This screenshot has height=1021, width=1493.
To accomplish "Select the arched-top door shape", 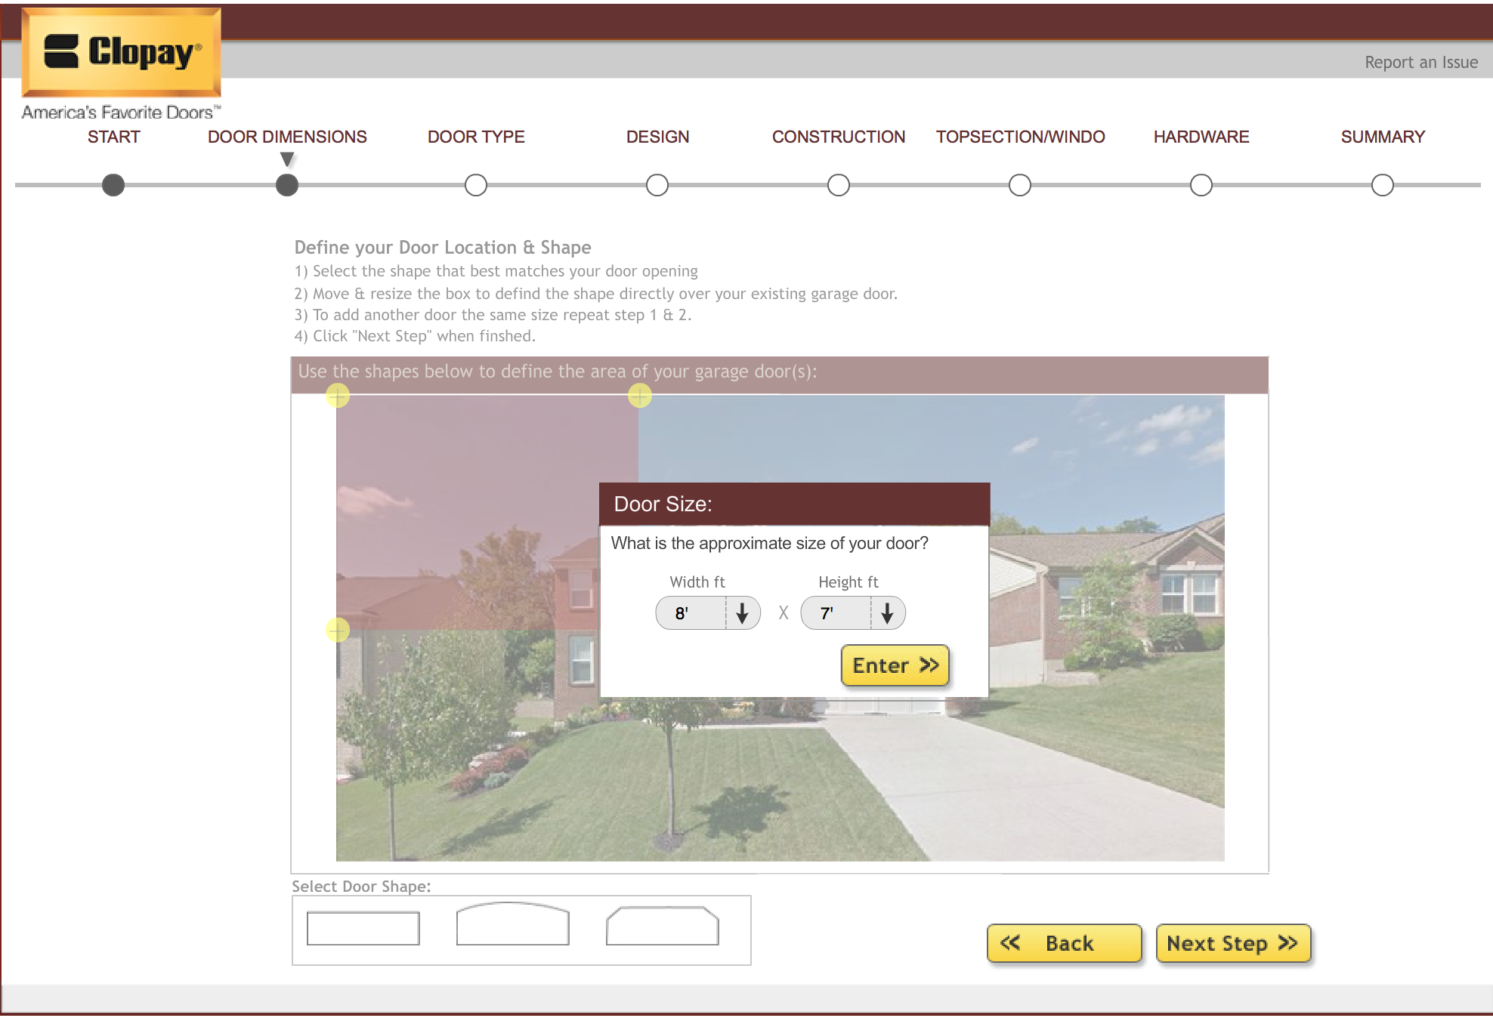I will [x=512, y=924].
